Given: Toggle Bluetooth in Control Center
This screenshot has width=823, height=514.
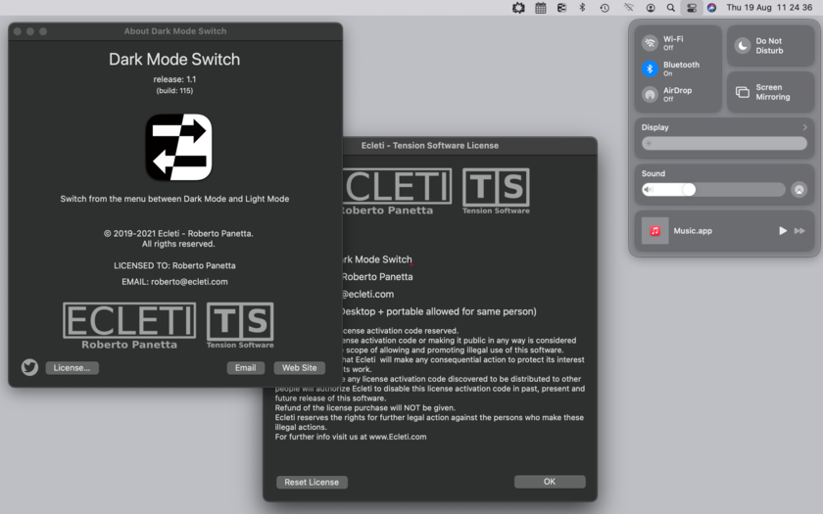Looking at the screenshot, I should (x=650, y=69).
